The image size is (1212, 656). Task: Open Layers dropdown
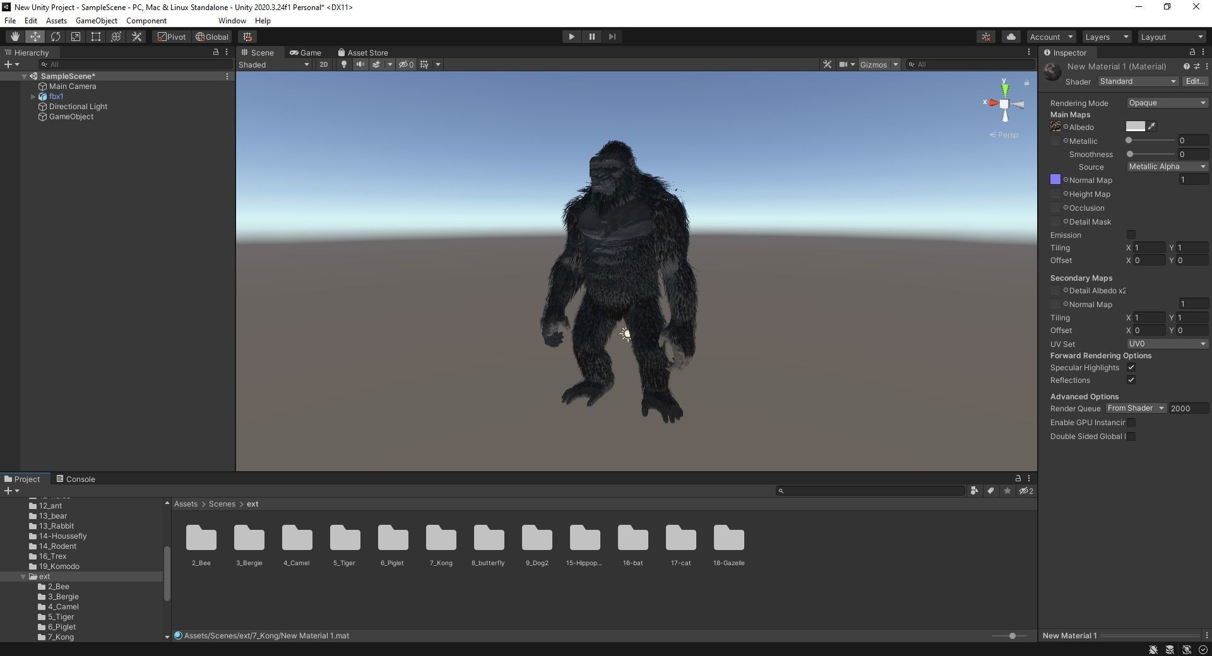[1107, 37]
